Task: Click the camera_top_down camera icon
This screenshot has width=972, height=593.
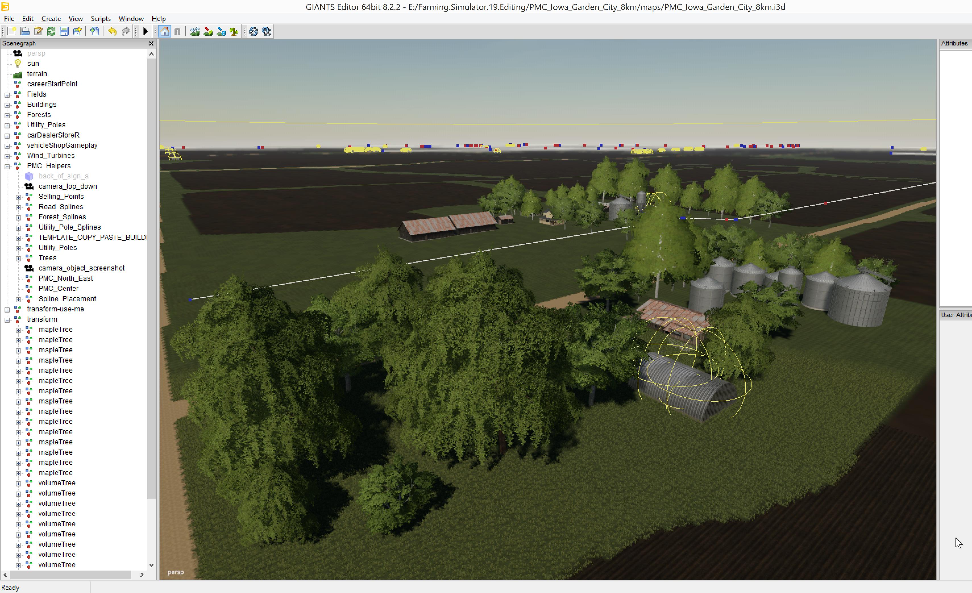Action: [29, 186]
